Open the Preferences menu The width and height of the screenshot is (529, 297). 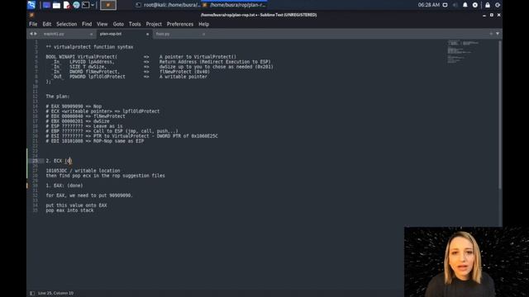tap(180, 24)
